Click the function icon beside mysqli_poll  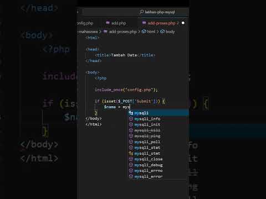click(x=131, y=142)
